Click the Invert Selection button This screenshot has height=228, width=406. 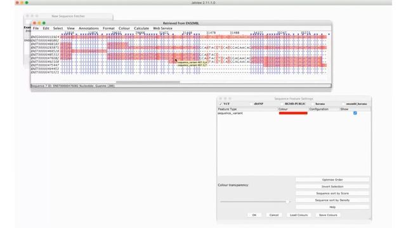point(332,186)
